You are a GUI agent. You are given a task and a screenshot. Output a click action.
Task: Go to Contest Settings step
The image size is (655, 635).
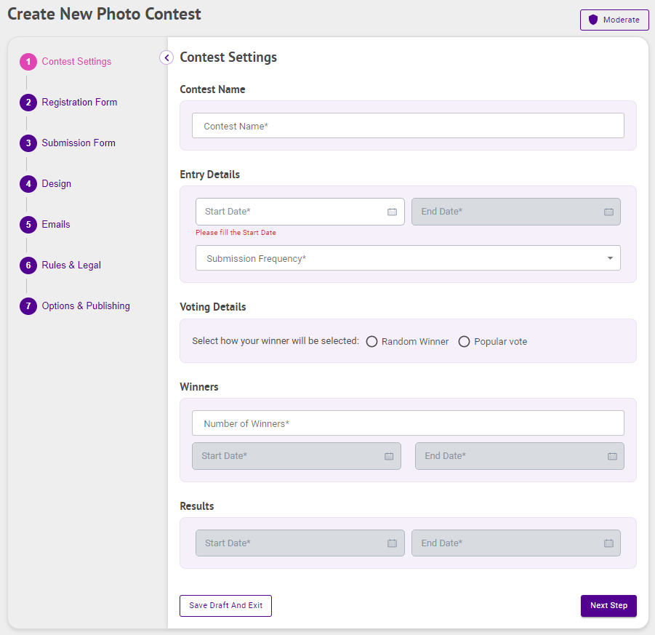76,61
